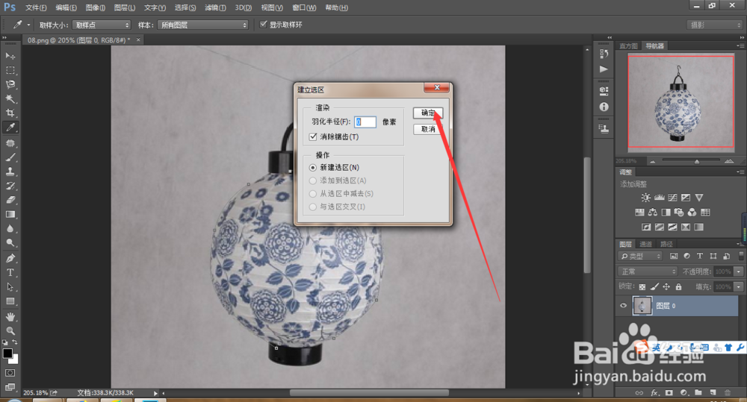747x402 pixels.
Task: Select the Eyedropper tool in toolbox
Action: tap(10, 127)
